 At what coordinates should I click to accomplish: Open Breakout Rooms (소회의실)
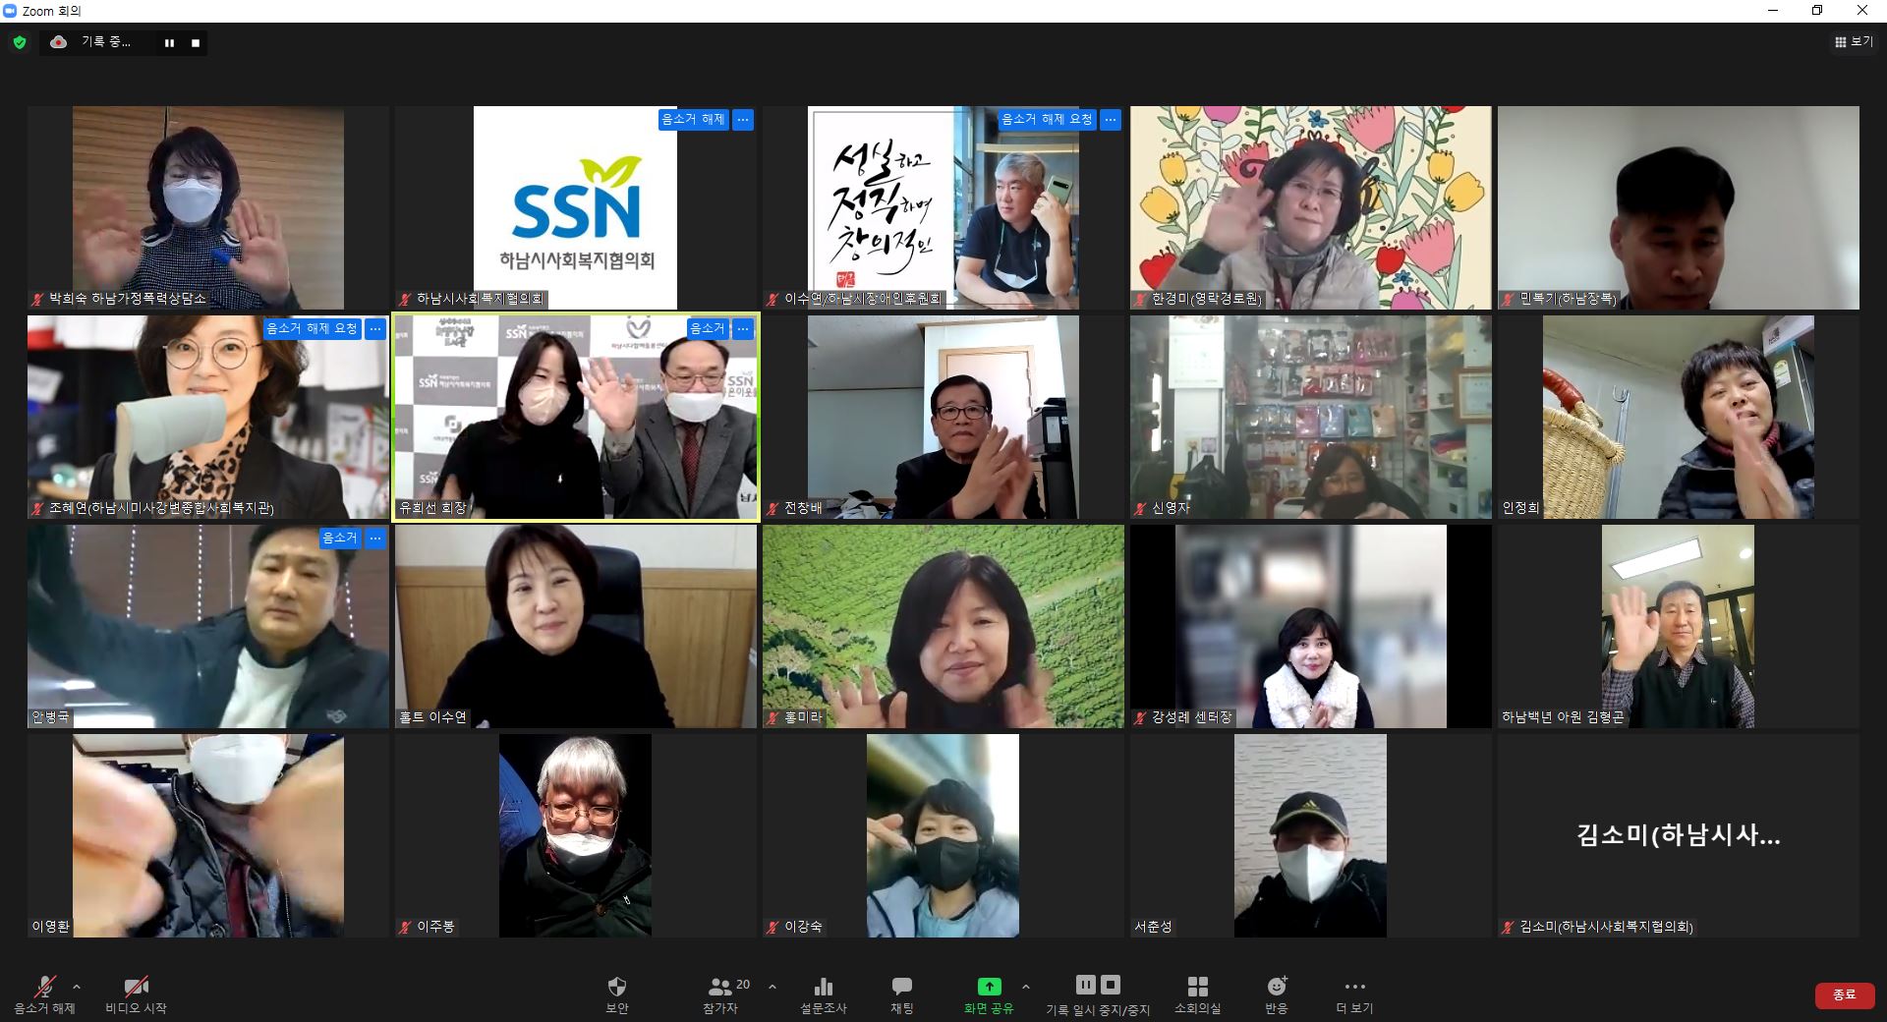pyautogui.click(x=1197, y=987)
